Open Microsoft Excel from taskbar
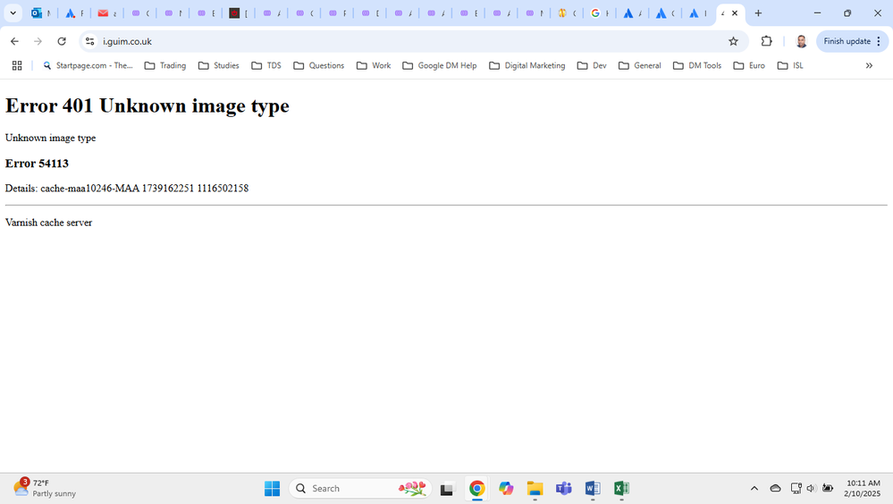Image resolution: width=893 pixels, height=504 pixels. (x=621, y=489)
